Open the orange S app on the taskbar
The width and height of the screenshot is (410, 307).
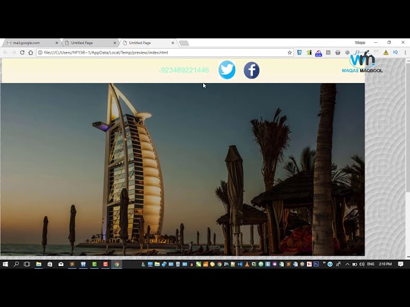[72, 264]
